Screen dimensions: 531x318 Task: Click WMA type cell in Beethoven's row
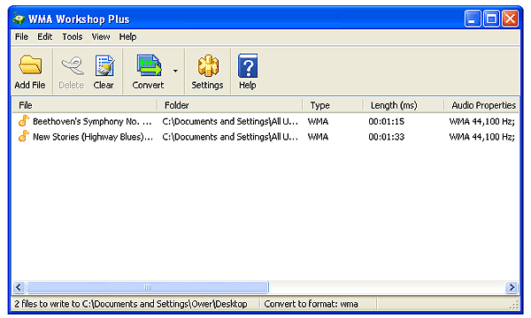318,121
